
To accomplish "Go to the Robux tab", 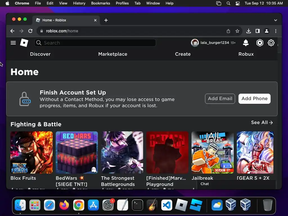I will (x=246, y=54).
